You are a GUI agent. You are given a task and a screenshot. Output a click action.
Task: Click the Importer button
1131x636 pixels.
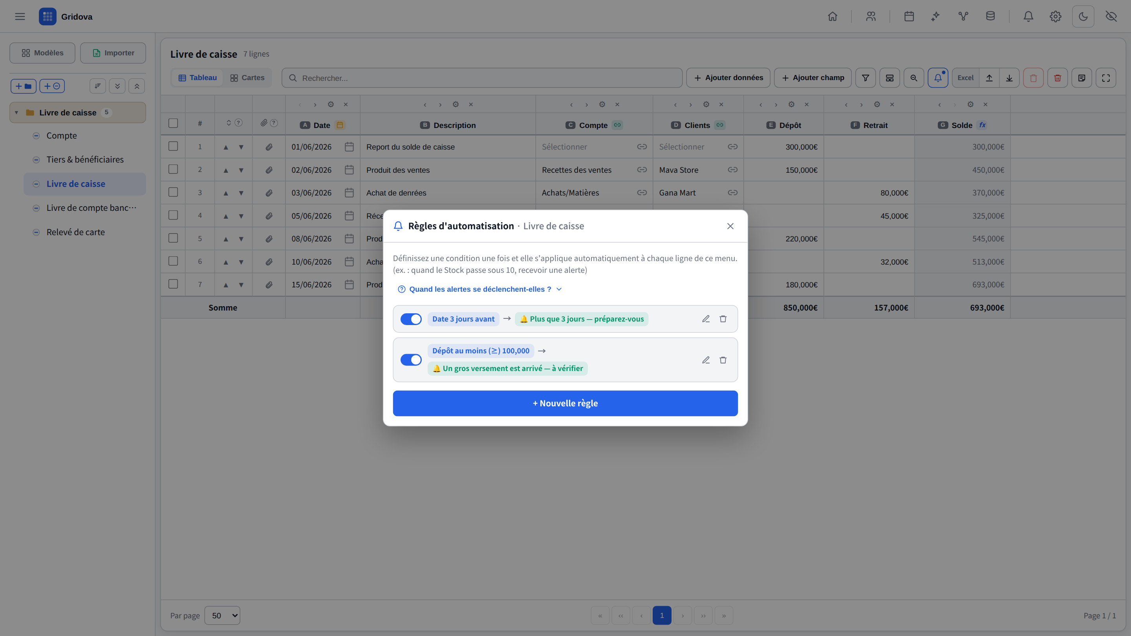(113, 53)
